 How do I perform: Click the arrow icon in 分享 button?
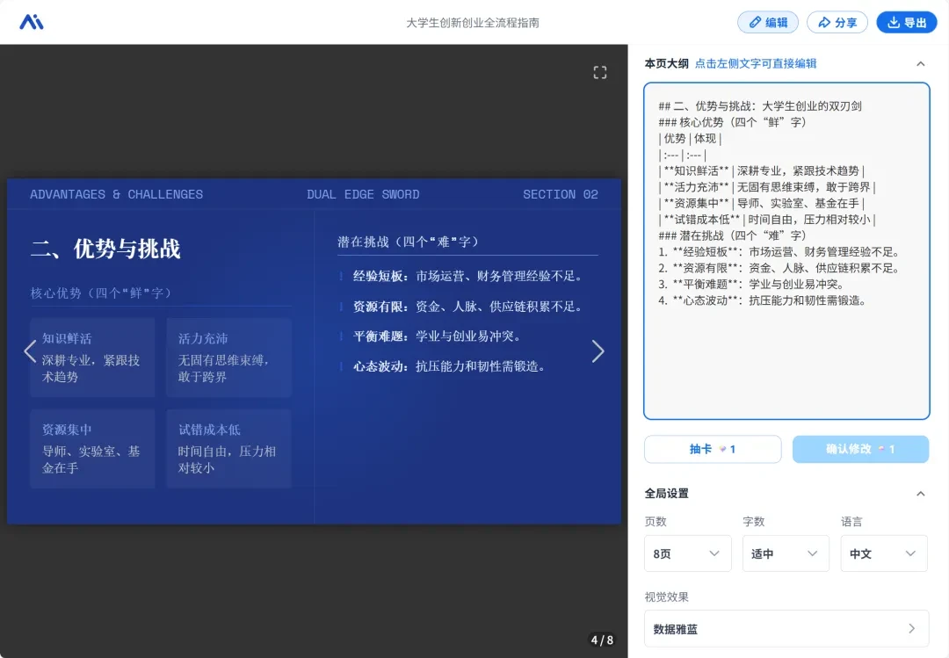tap(824, 22)
